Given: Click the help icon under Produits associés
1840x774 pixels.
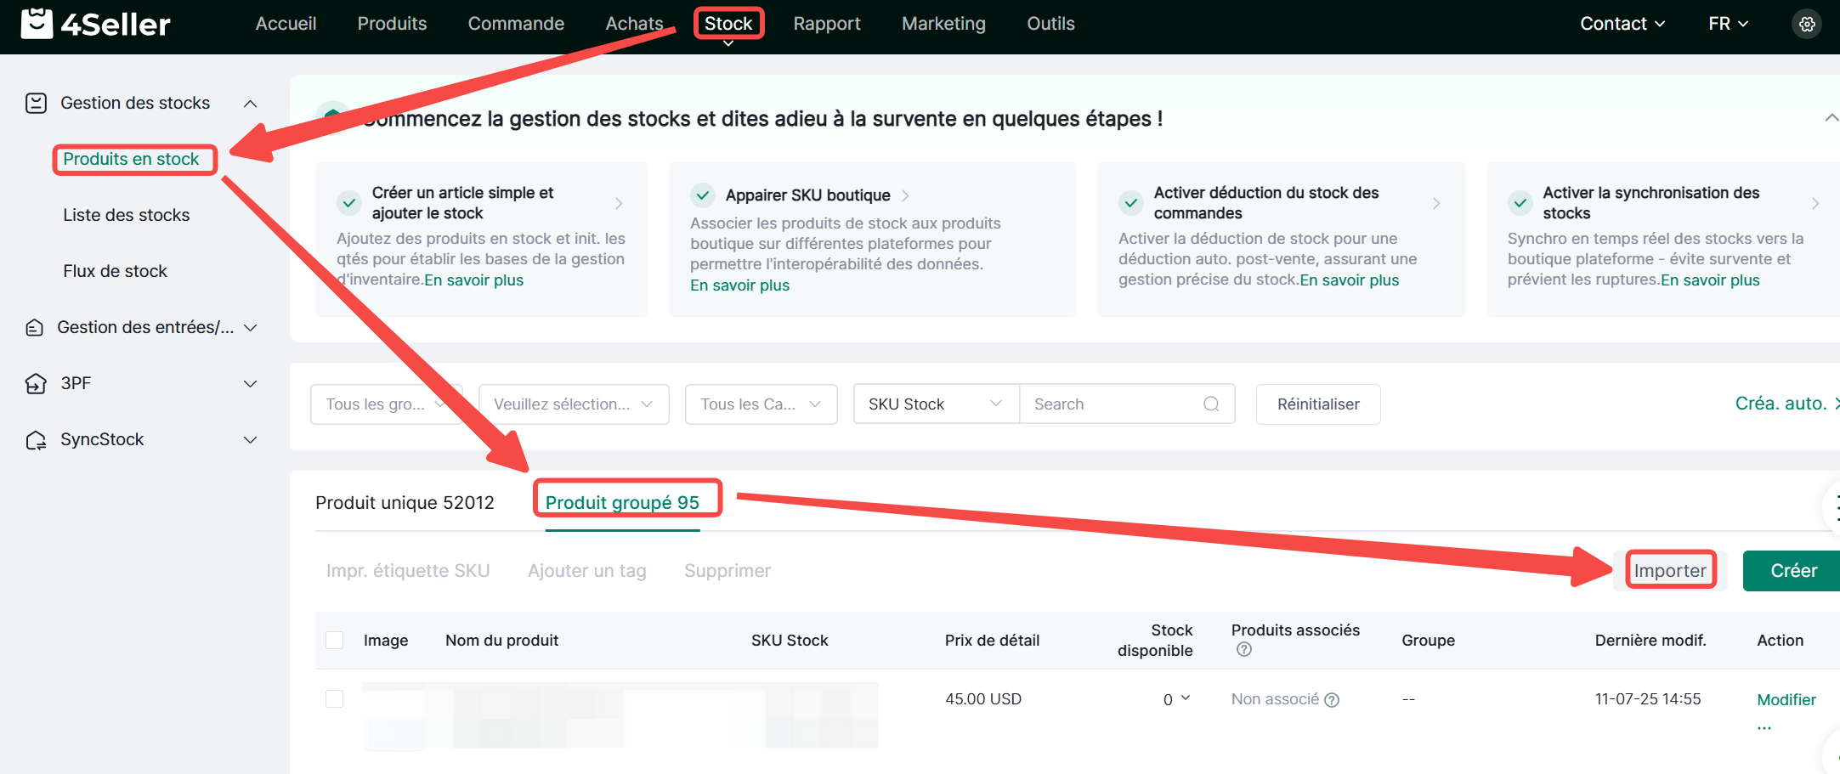Looking at the screenshot, I should (x=1243, y=650).
